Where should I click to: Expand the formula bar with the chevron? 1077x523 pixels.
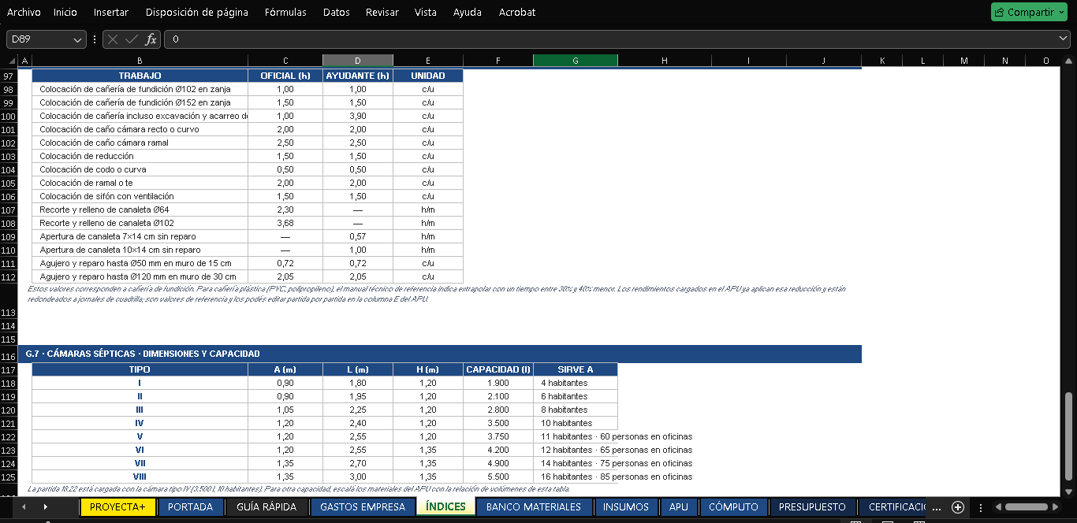pos(1064,39)
